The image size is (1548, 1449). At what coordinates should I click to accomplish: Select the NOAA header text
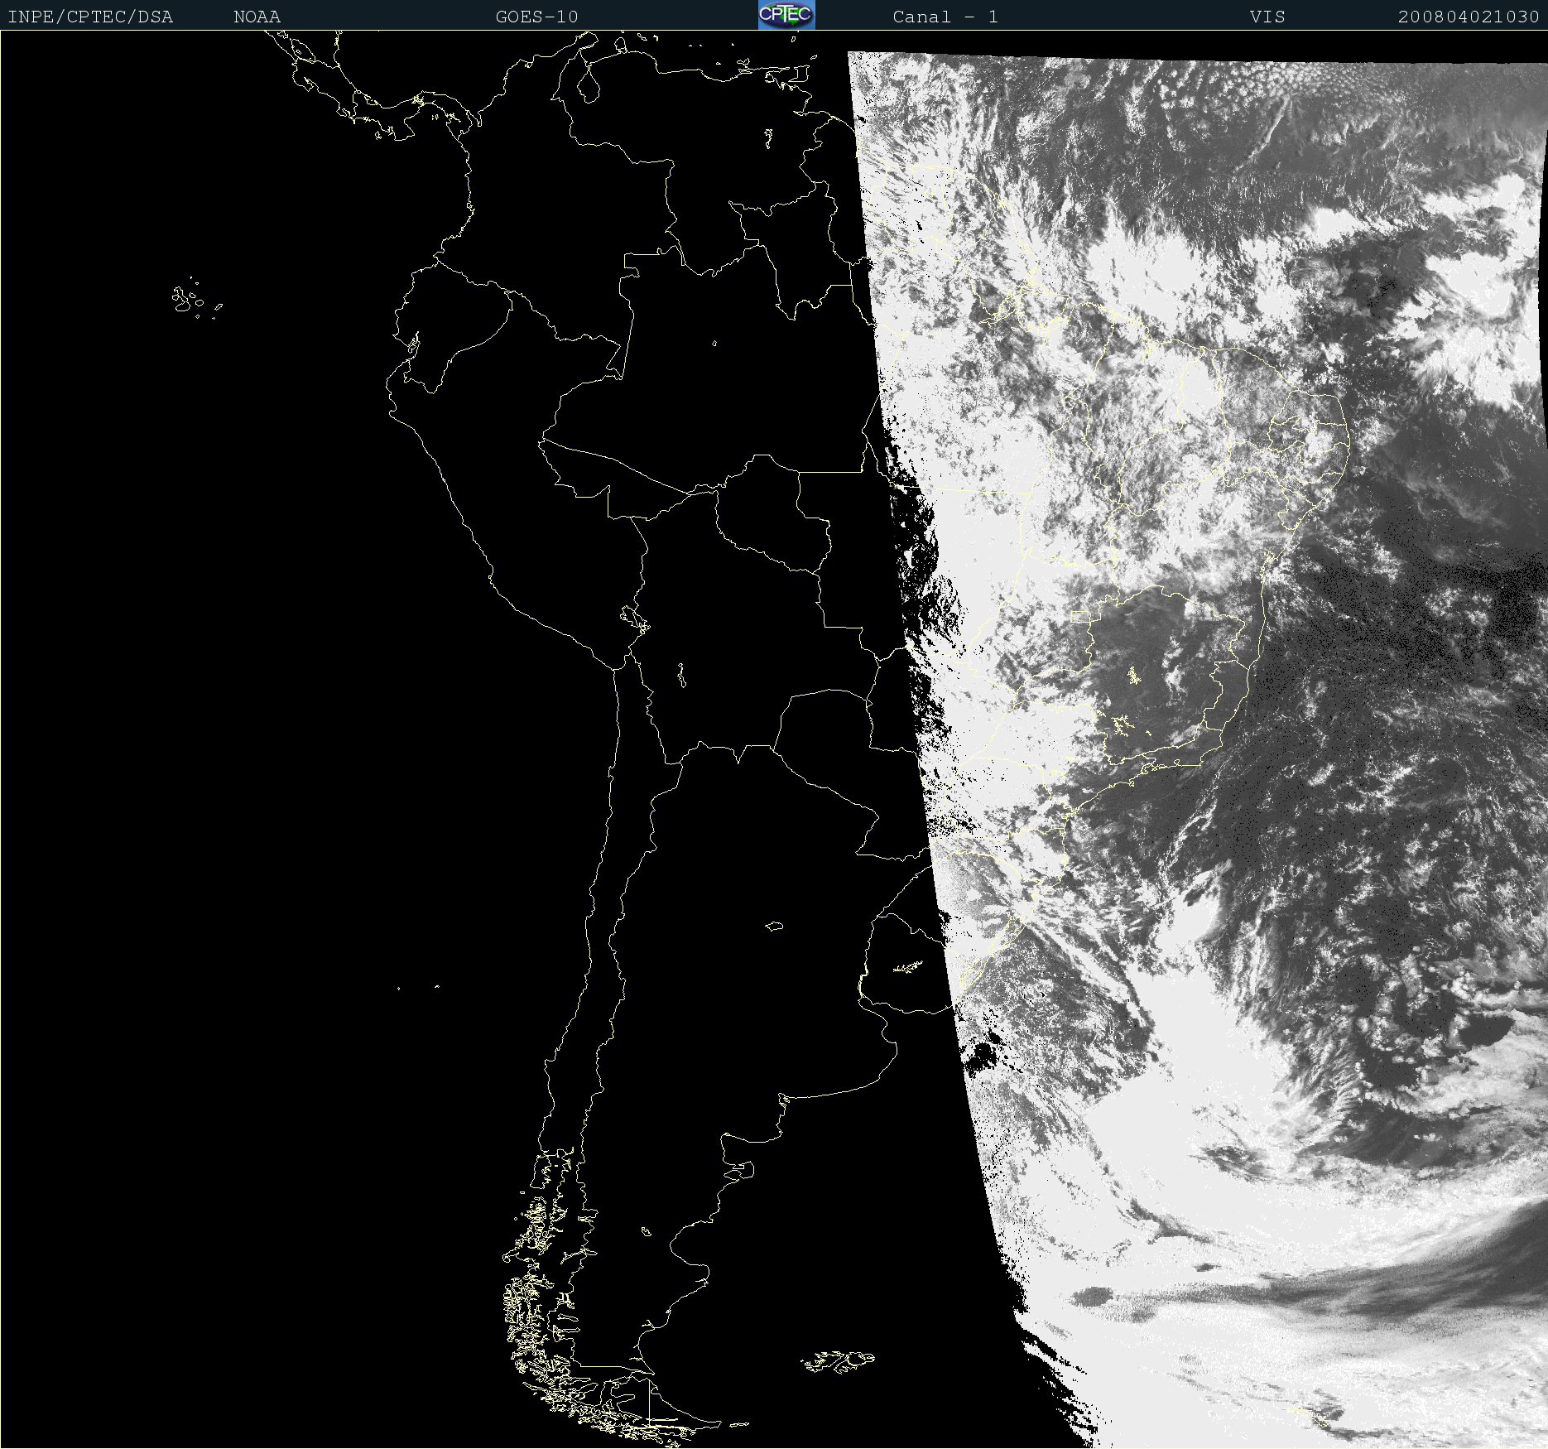pyautogui.click(x=257, y=17)
